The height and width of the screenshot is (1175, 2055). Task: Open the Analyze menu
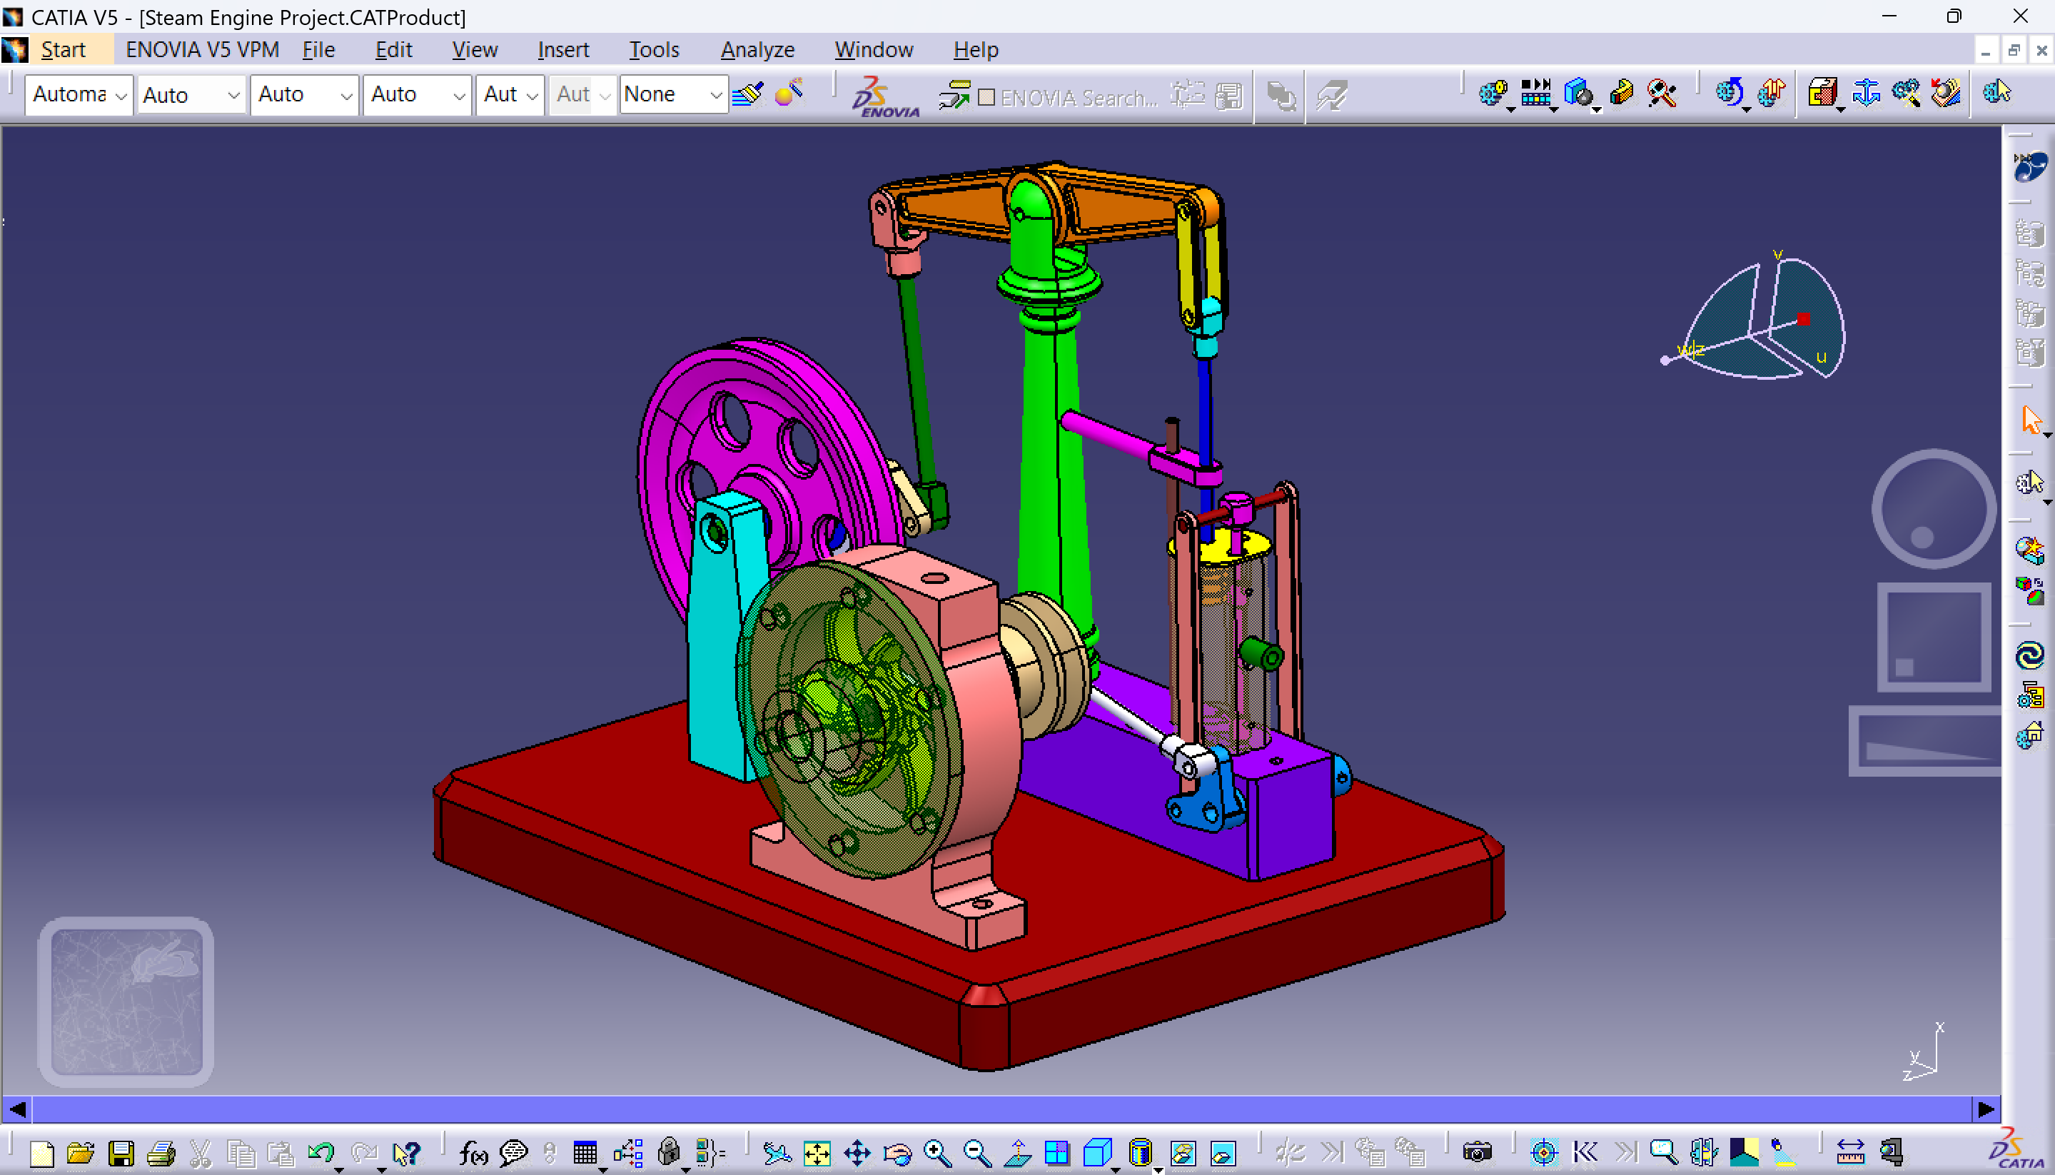[x=757, y=50]
